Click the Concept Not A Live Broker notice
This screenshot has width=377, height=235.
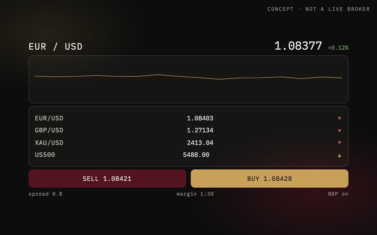coord(319,9)
